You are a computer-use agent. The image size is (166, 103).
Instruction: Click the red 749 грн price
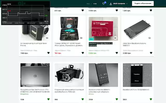pyautogui.click(x=58, y=53)
